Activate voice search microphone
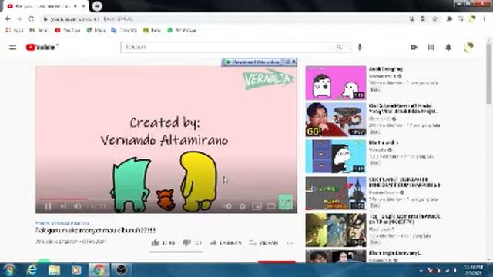Image resolution: width=493 pixels, height=277 pixels. tap(360, 47)
